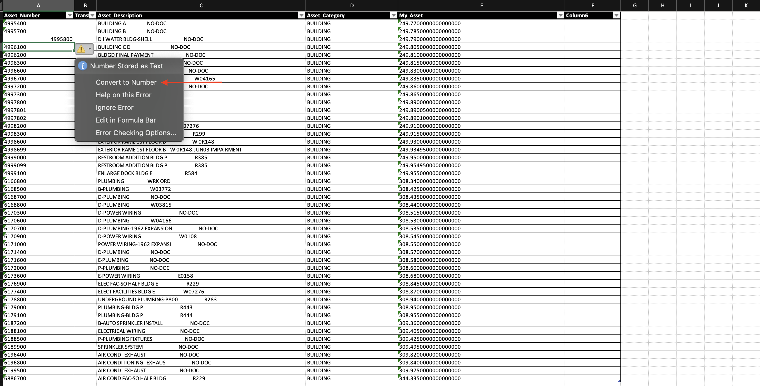Select cell with asset number 4999100
The image size is (760, 386).
tap(38, 173)
